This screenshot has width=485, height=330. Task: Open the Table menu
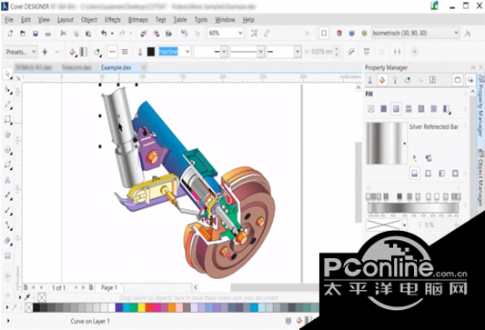(179, 20)
